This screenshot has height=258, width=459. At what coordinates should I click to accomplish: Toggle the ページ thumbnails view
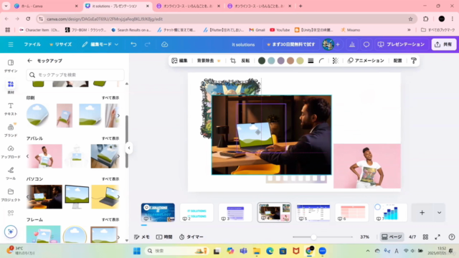click(x=392, y=237)
